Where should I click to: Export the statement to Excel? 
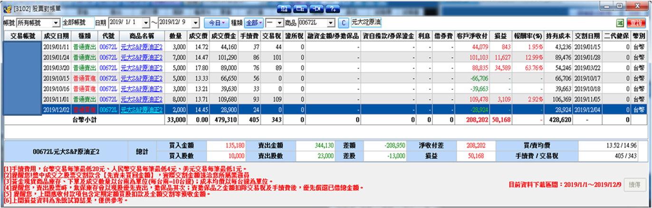click(620, 23)
